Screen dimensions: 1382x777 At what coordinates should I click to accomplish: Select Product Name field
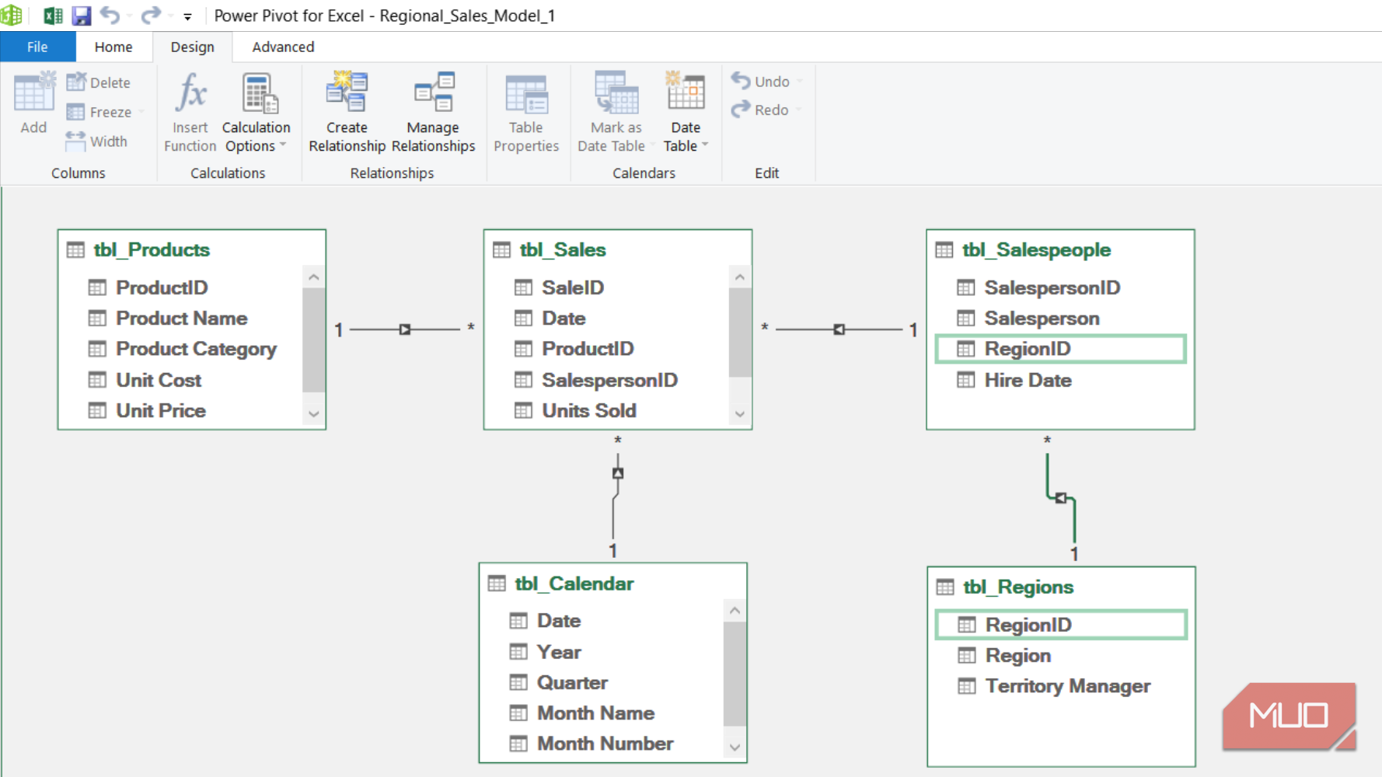point(181,318)
